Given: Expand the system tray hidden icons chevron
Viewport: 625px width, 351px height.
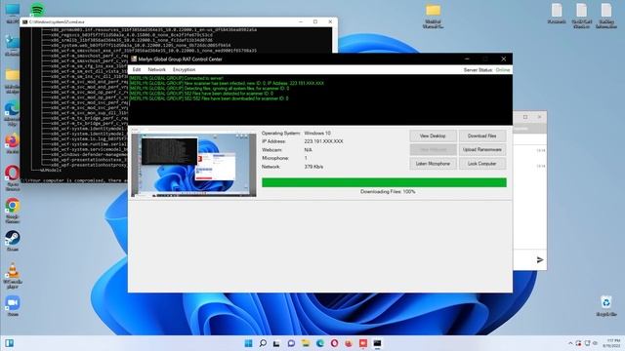Looking at the screenshot, I should coord(570,343).
